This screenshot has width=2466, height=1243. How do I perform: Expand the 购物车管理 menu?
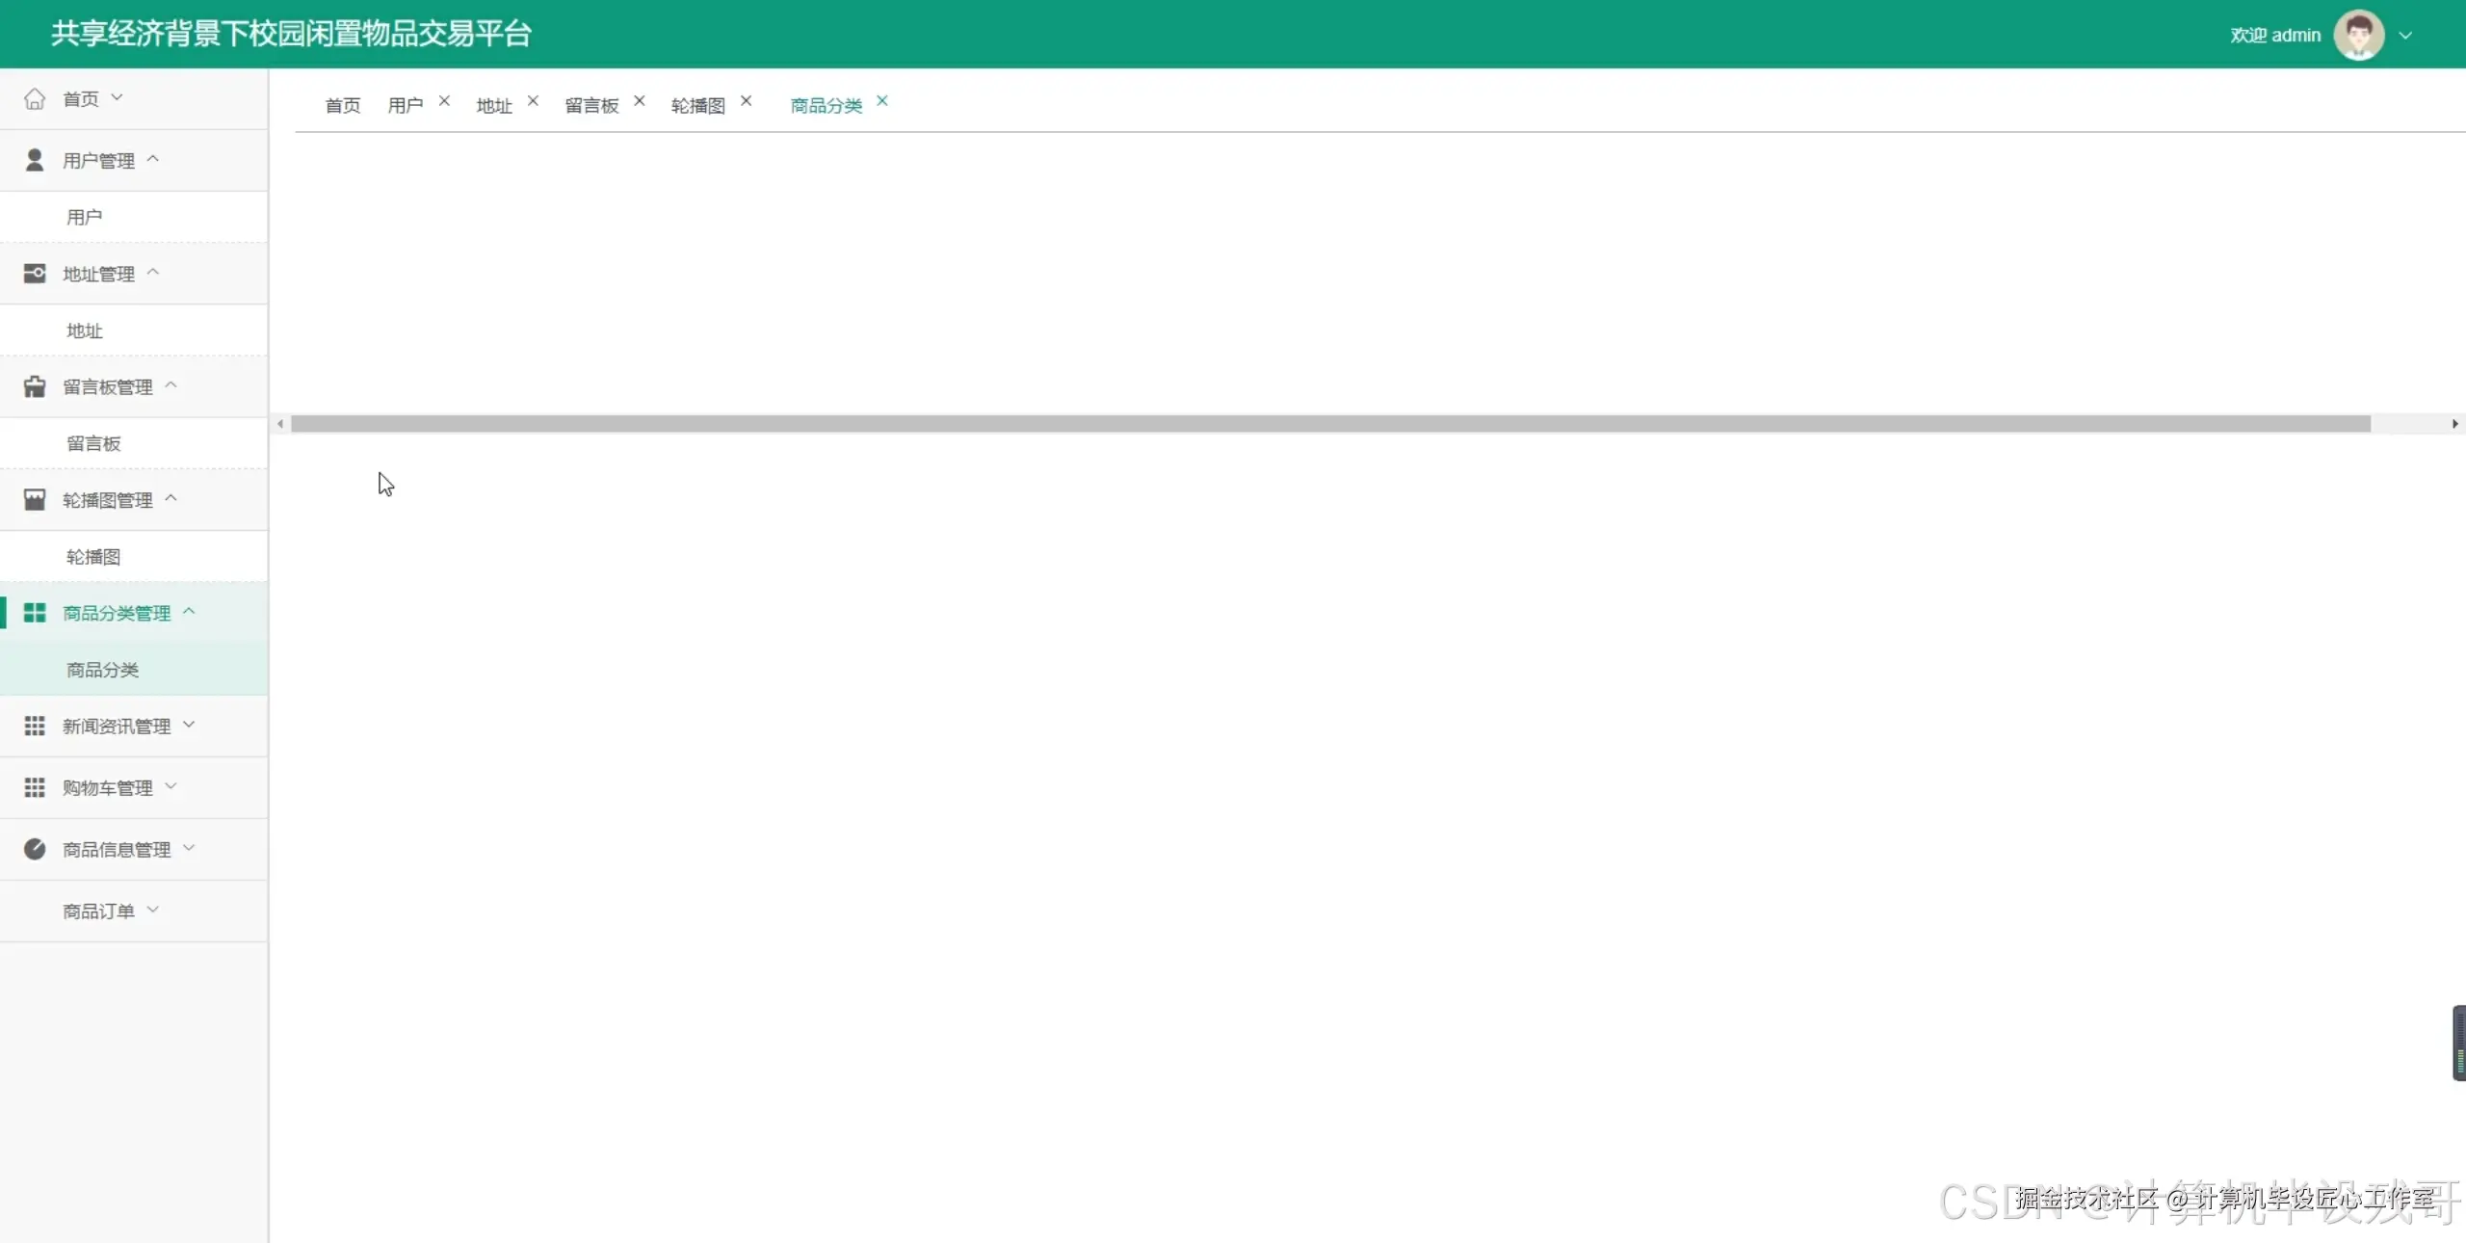tap(107, 787)
